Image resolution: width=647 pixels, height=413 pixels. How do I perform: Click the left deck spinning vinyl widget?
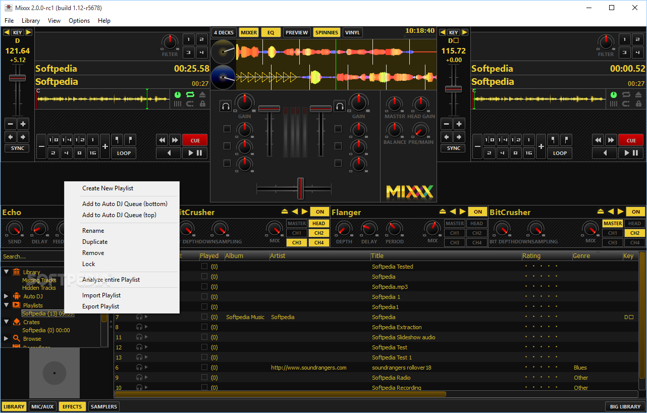[x=224, y=51]
